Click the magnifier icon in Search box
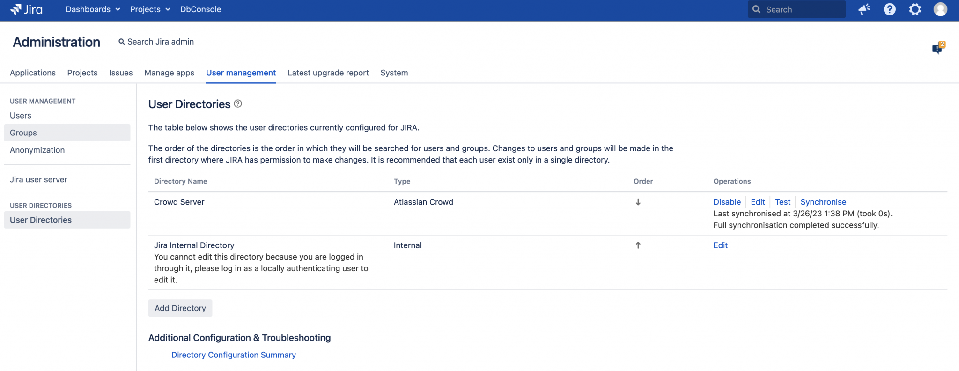 pos(756,9)
